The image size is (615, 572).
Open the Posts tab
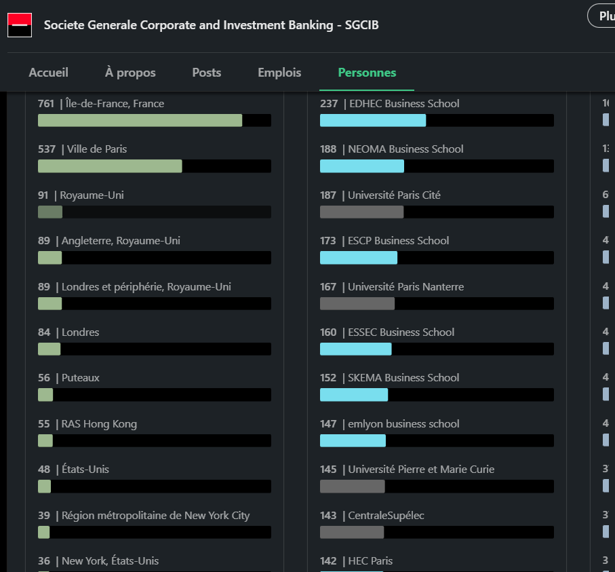coord(207,73)
